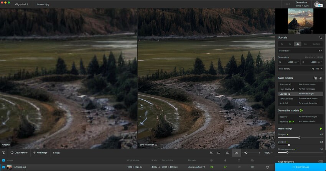
Task: Click the face-detect view icon in bottom toolbar
Action: [211, 153]
